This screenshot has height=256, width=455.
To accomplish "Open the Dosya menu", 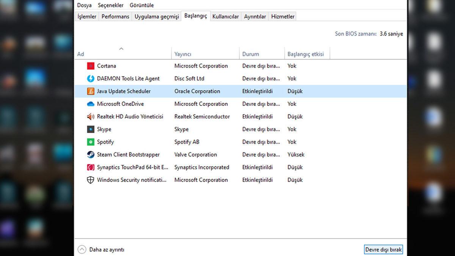I will click(x=84, y=5).
